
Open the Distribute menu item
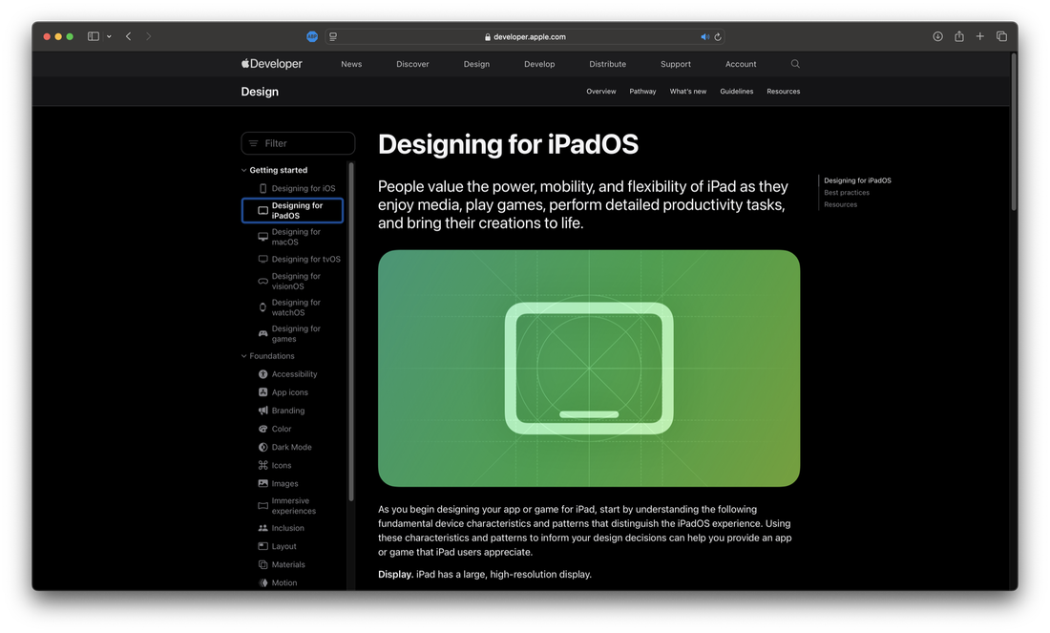pyautogui.click(x=607, y=64)
